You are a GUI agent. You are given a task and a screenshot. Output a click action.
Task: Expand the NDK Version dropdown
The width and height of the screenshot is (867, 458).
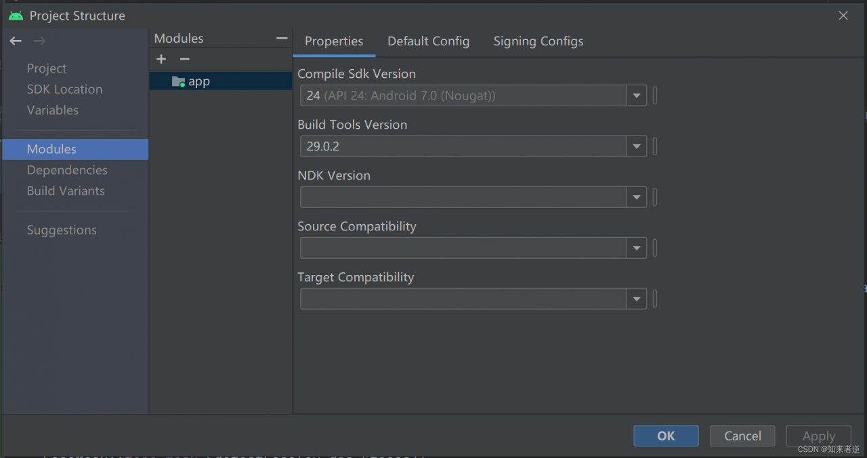636,198
